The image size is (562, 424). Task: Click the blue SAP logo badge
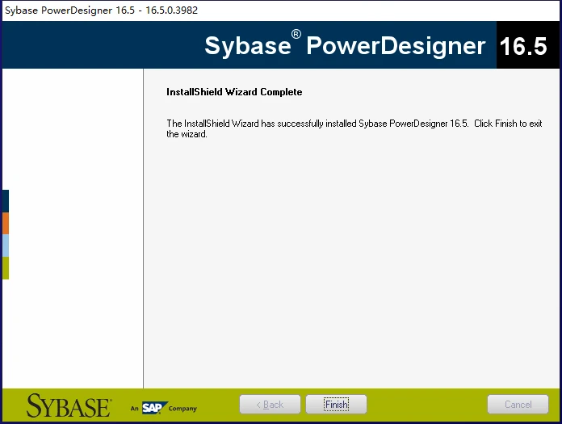click(154, 408)
